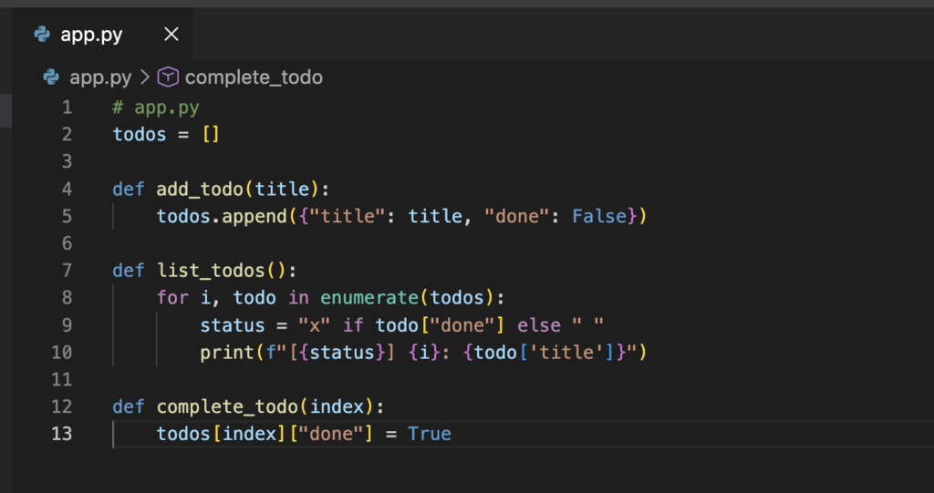934x493 pixels.
Task: Click line number 13 in the gutter
Action: 61,434
